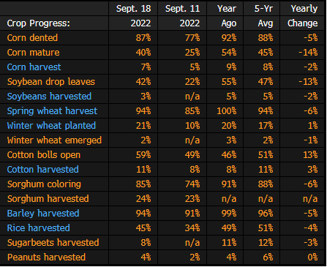Click the Corn harvest row label
Image resolution: width=327 pixels, height=267 pixels.
pos(34,67)
